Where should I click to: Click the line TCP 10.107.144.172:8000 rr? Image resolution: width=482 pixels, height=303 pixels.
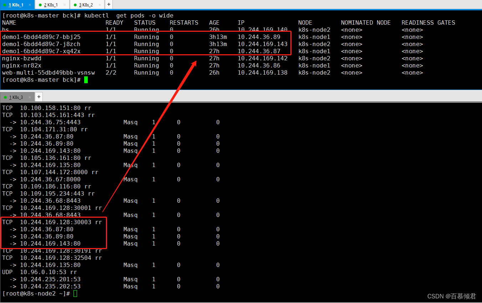point(50,172)
